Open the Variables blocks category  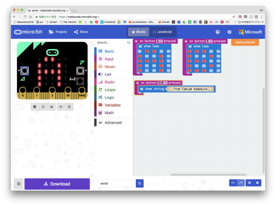click(113, 105)
